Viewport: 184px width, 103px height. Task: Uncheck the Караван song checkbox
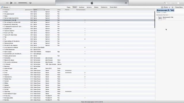(x=3, y=85)
